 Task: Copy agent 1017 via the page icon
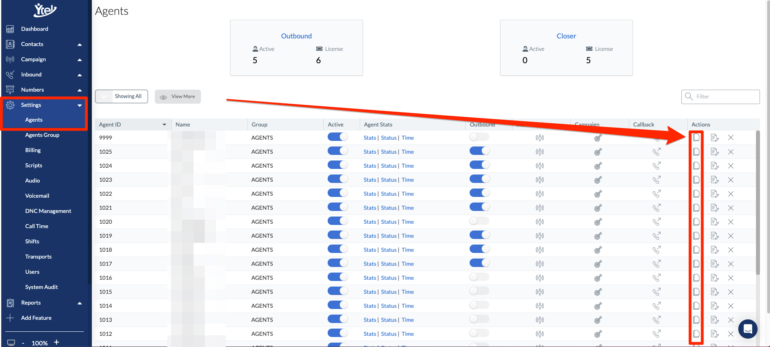[x=696, y=264]
